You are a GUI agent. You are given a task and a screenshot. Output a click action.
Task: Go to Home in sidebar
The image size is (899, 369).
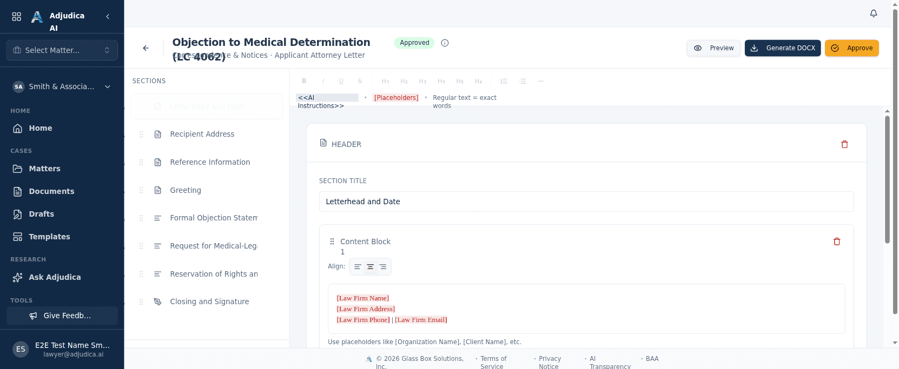(62, 128)
